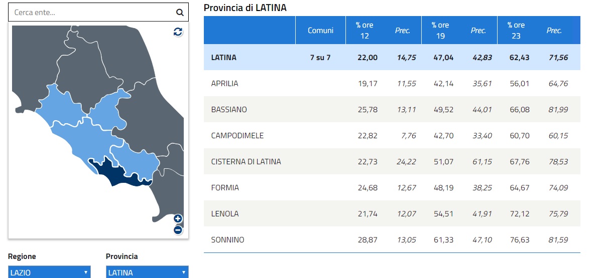Choose LENOLA from the list
Viewport: 601px width, 278px height.
coord(224,214)
